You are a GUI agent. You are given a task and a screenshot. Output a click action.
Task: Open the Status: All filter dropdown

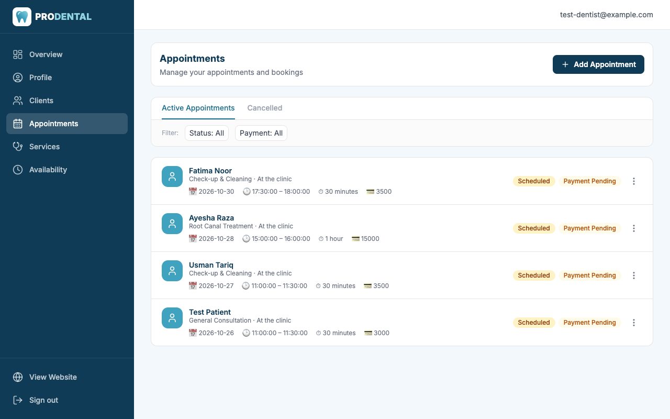tap(207, 133)
